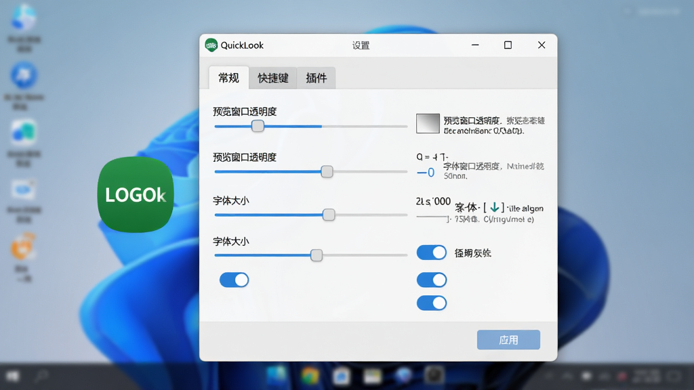Toggle the switch beneath the lower 字体大小 slider

pos(234,280)
